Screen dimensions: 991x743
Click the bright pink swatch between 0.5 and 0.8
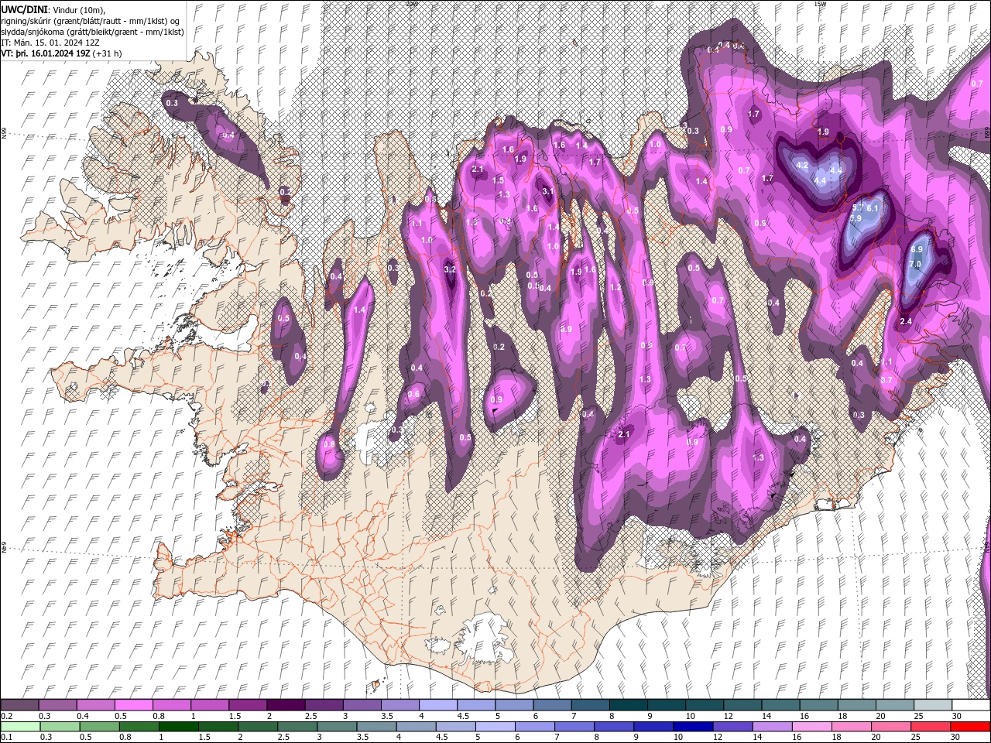133,704
